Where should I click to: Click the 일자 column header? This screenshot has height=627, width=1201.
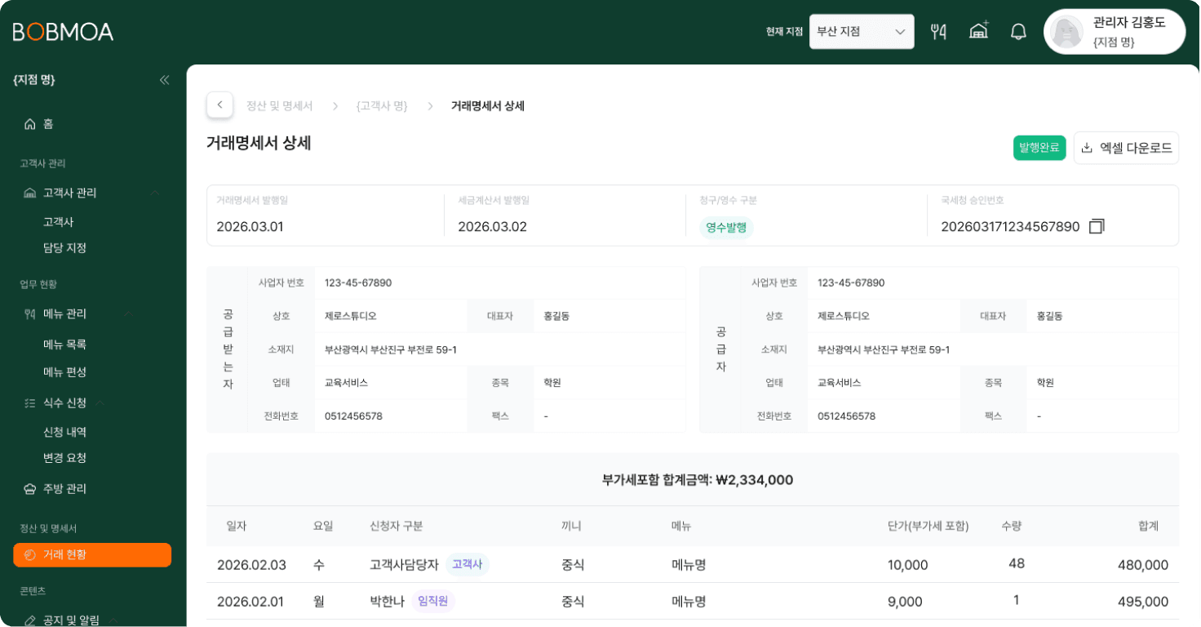tap(237, 526)
